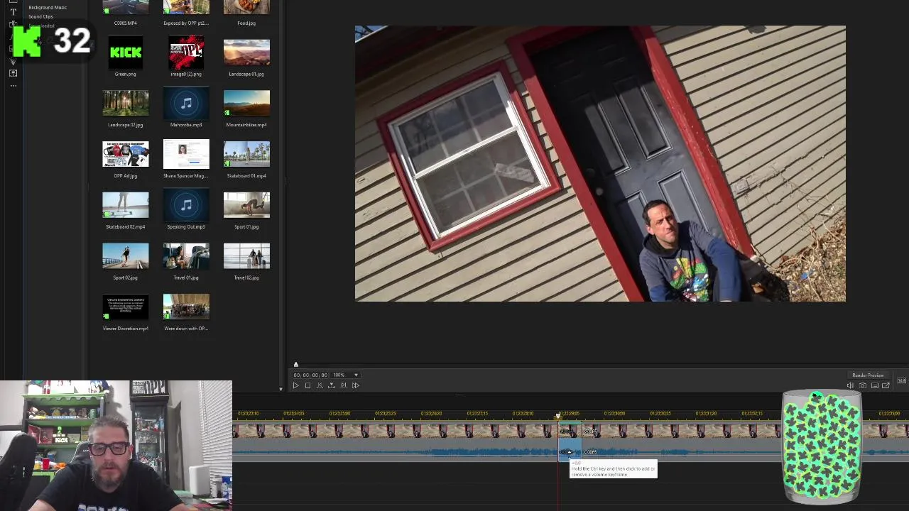This screenshot has width=909, height=511.
Task: Click the preview video frame
Action: click(600, 164)
